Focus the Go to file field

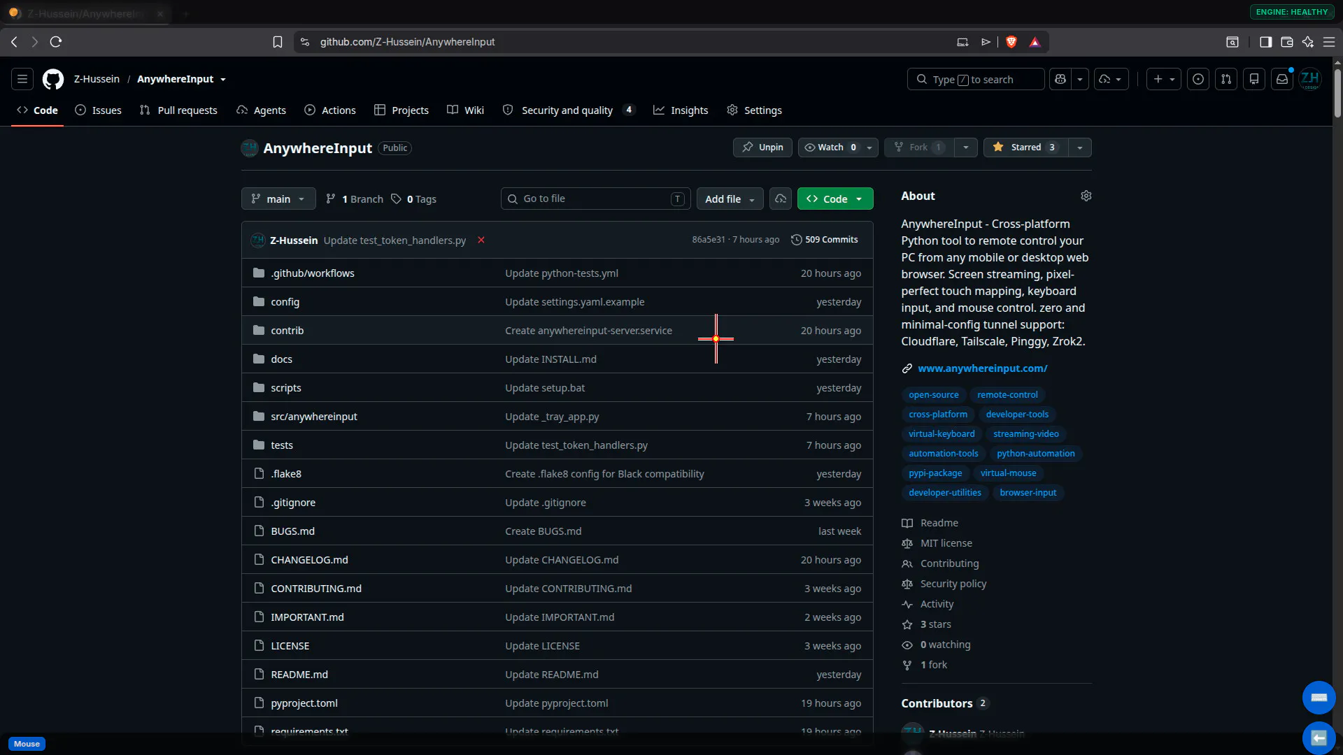[x=596, y=199]
